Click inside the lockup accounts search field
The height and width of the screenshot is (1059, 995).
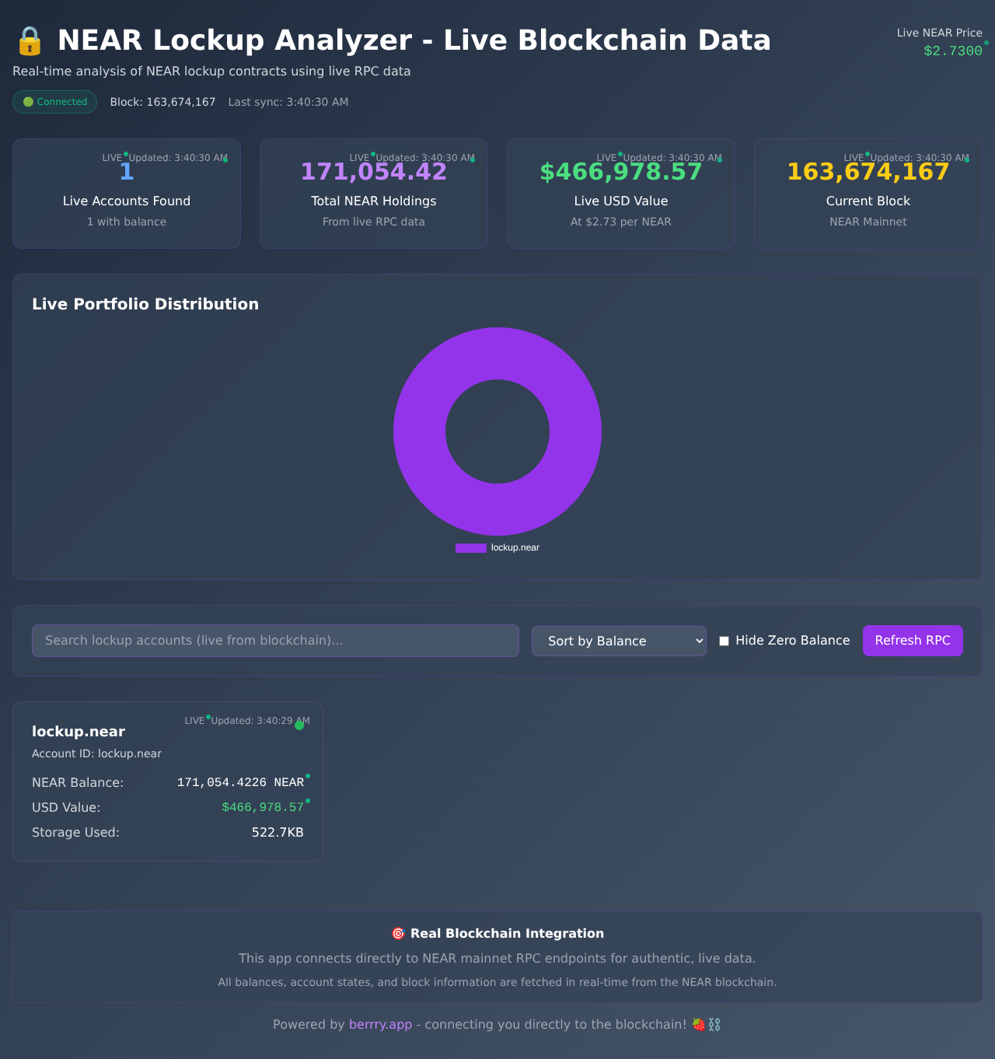coord(275,641)
